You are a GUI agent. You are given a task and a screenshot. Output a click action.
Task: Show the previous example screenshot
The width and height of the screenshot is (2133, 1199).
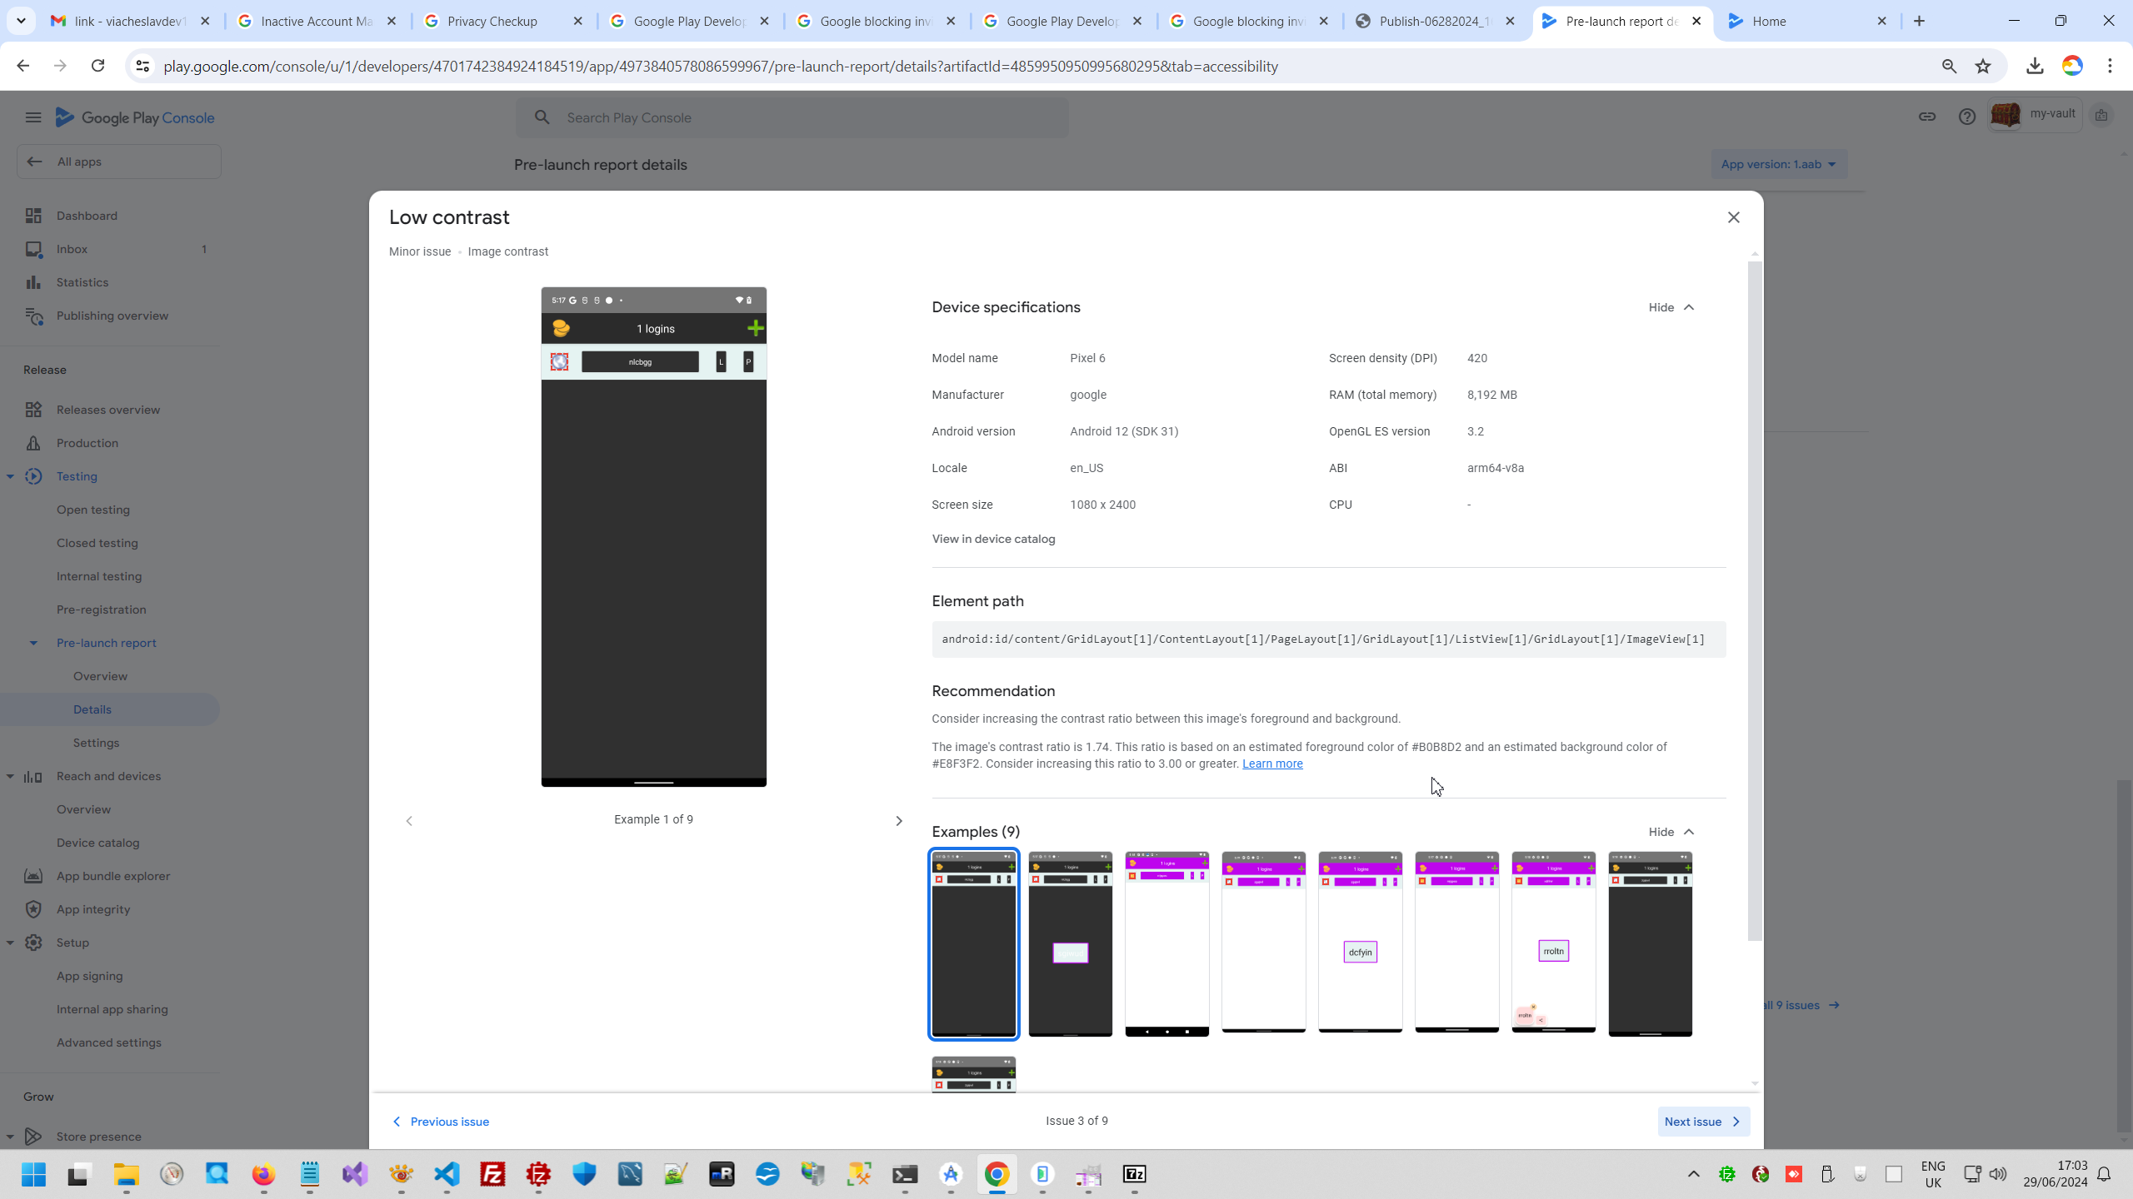(x=409, y=821)
